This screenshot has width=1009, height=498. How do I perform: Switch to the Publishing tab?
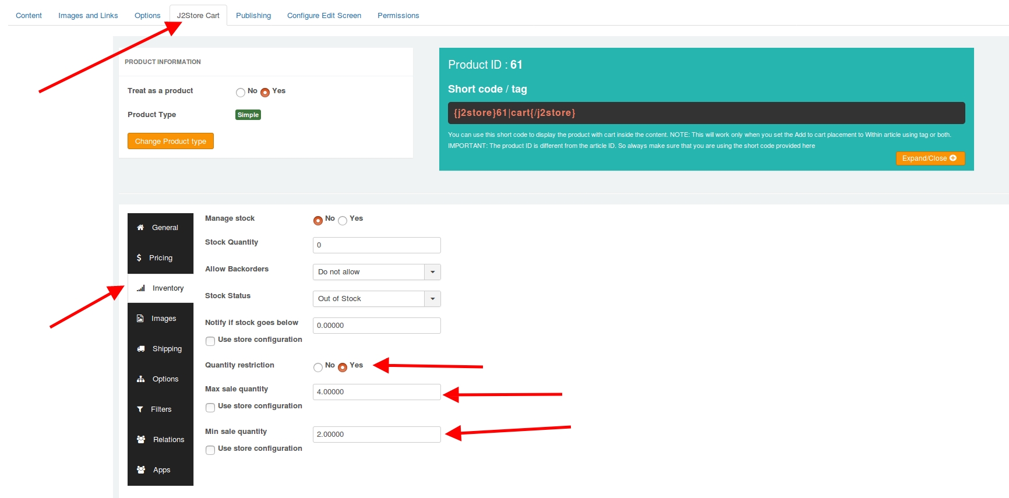point(253,16)
